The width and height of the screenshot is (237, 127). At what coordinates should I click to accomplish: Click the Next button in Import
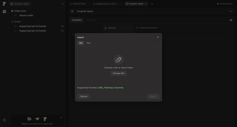pyautogui.click(x=153, y=96)
